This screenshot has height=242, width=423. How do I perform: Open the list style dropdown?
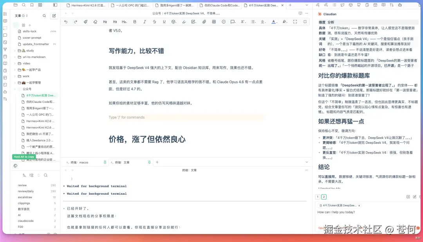tap(253, 22)
